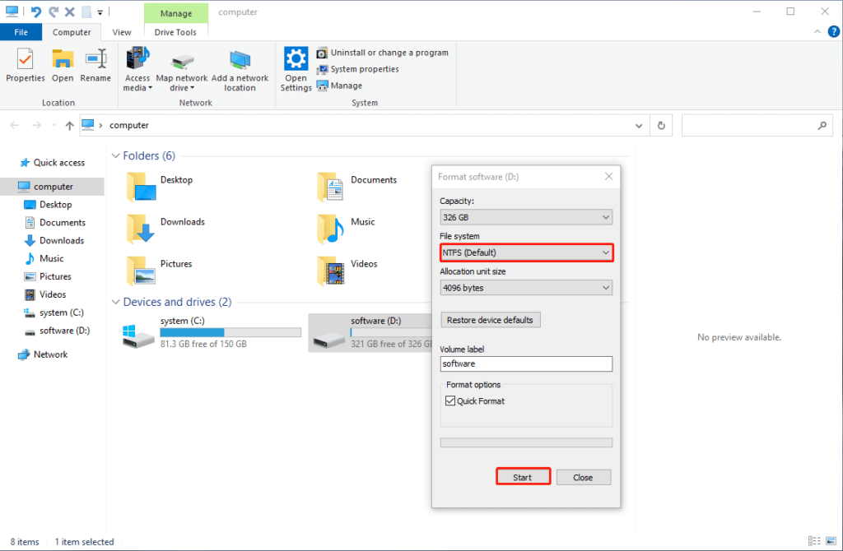
Task: Select the Desktop folder icon
Action: click(142, 187)
